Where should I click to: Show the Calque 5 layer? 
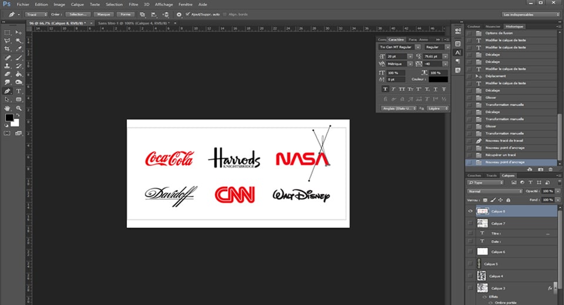point(470,264)
